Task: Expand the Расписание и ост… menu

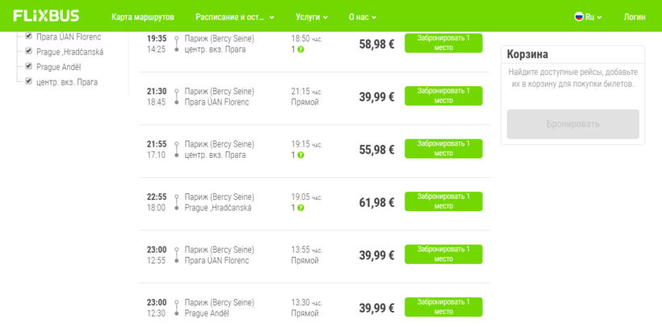Action: (234, 17)
